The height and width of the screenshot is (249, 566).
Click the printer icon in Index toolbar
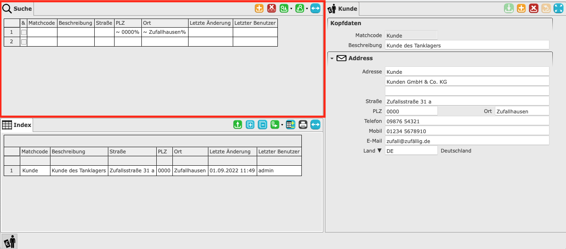pyautogui.click(x=303, y=124)
